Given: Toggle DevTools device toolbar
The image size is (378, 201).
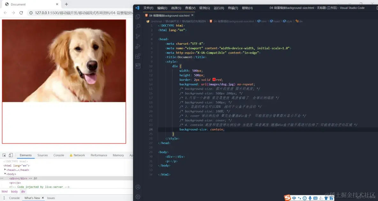Looking at the screenshot, I should (11, 155).
